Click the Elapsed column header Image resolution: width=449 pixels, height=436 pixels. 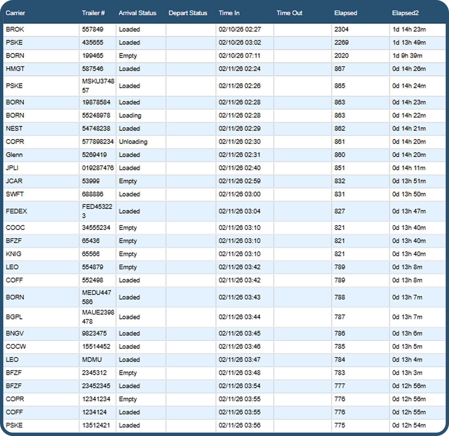pos(345,13)
